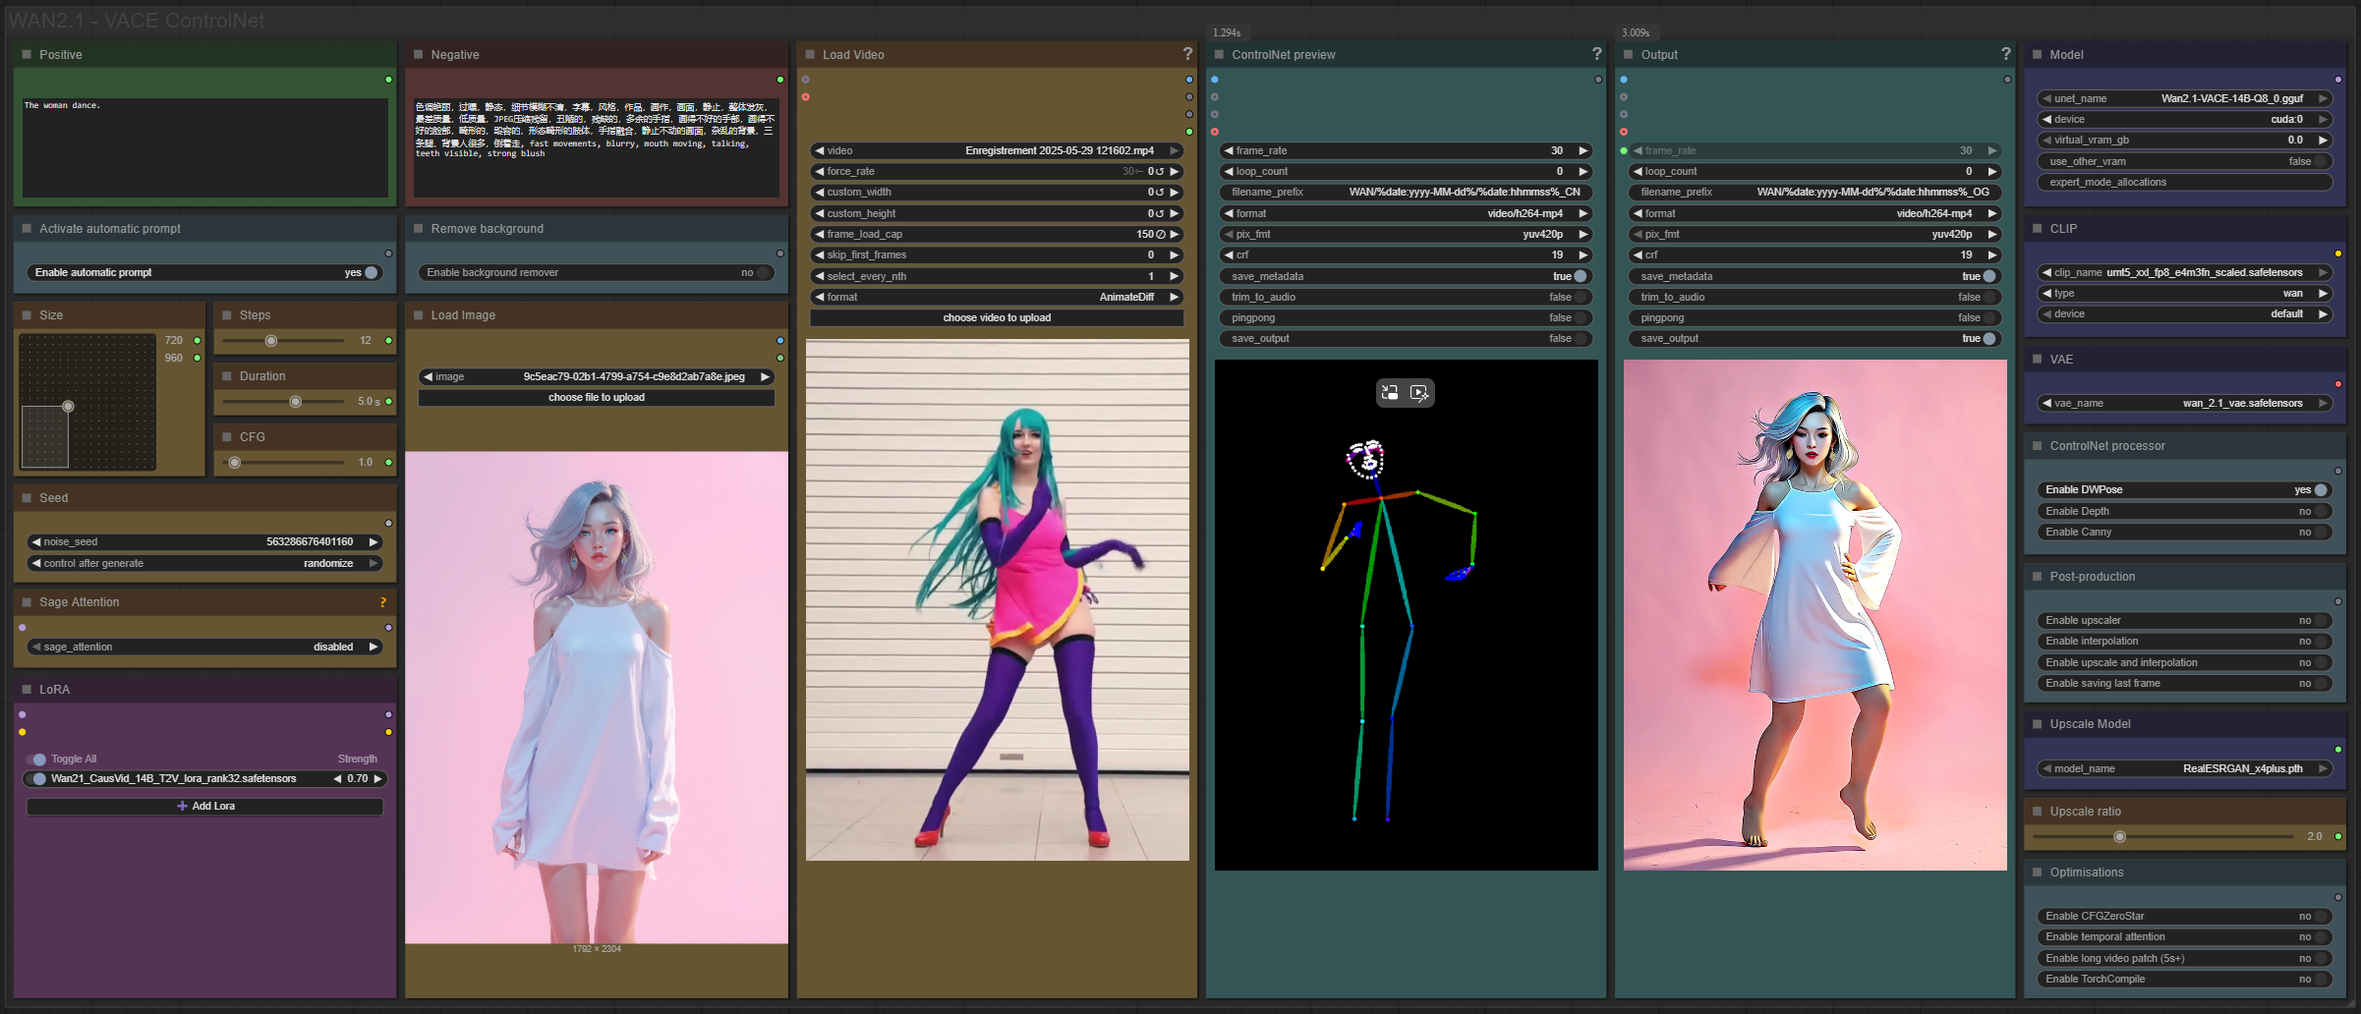
Task: Click the collapse square on the LoRA node
Action: click(x=27, y=690)
